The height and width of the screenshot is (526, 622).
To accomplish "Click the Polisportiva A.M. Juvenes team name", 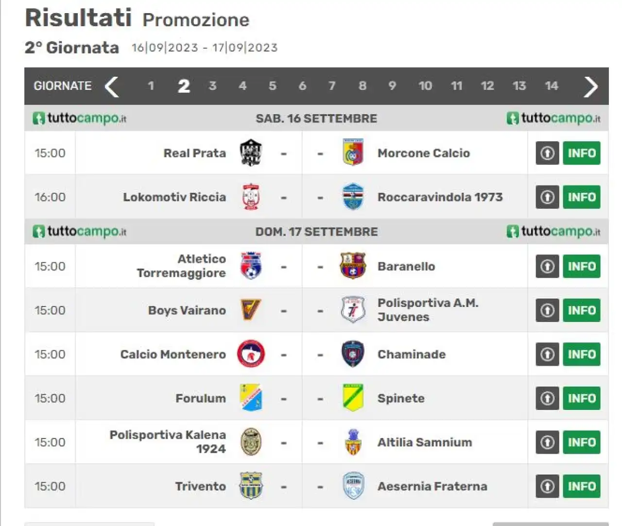I will [x=428, y=310].
